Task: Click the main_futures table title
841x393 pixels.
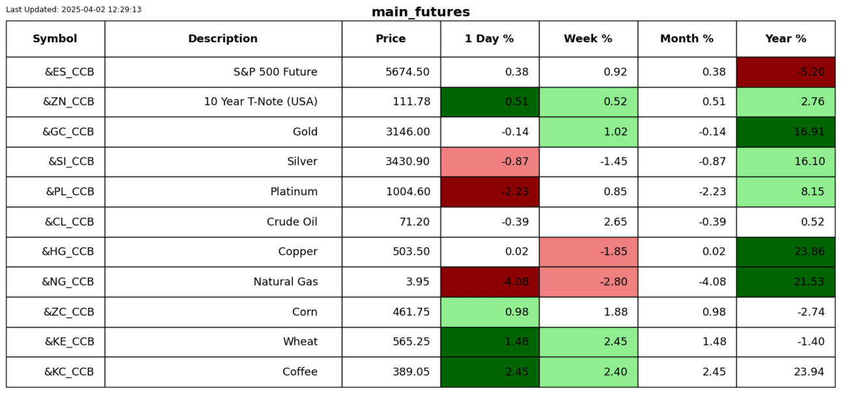Action: coord(420,12)
